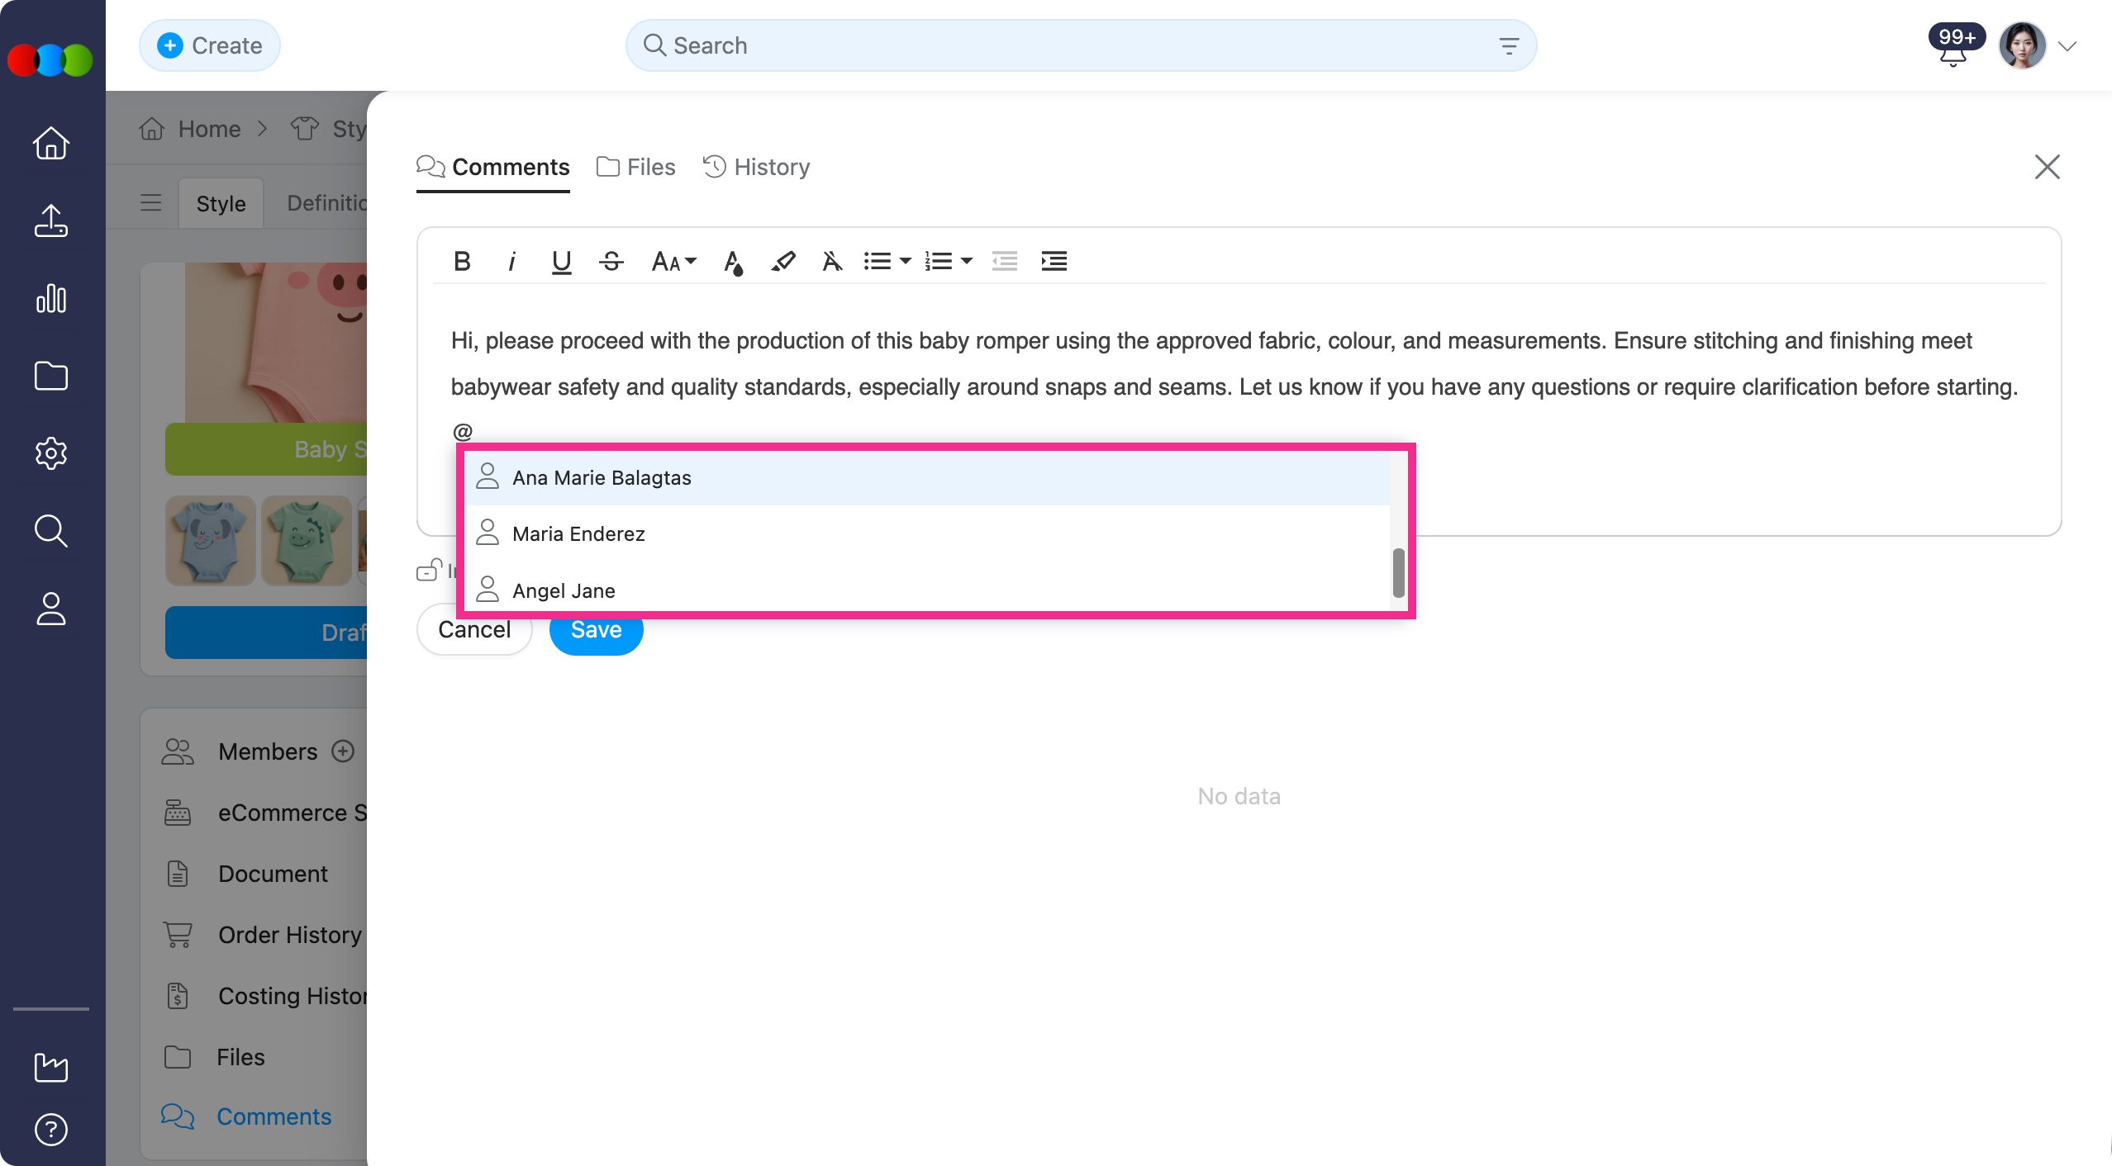Open the analytics bar chart sidebar icon
This screenshot has height=1166, width=2112.
51,299
